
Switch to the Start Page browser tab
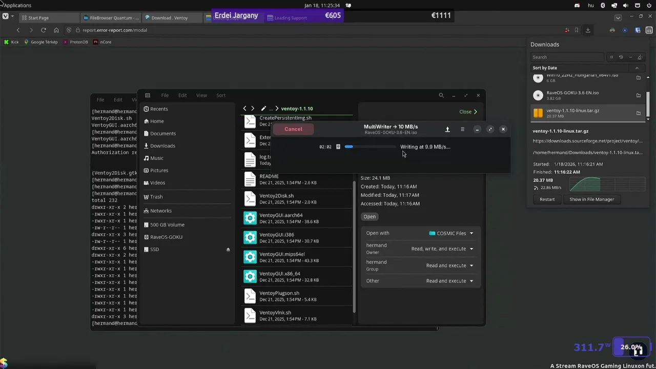tap(49, 18)
